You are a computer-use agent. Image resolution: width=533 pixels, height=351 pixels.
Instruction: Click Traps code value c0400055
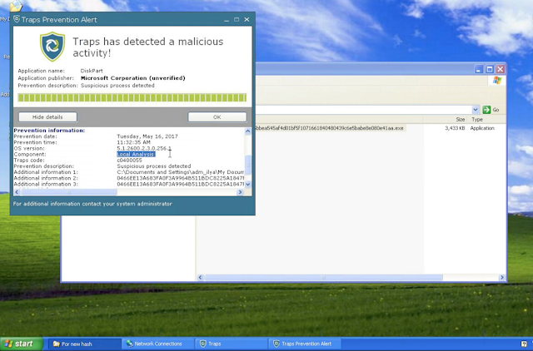(130, 161)
